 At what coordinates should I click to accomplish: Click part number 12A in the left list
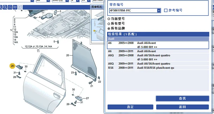click(16, 32)
